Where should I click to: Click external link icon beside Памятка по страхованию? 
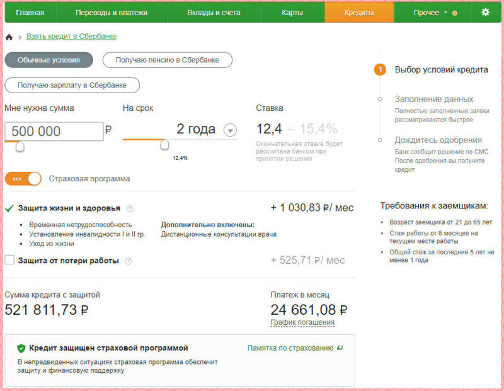[340, 348]
